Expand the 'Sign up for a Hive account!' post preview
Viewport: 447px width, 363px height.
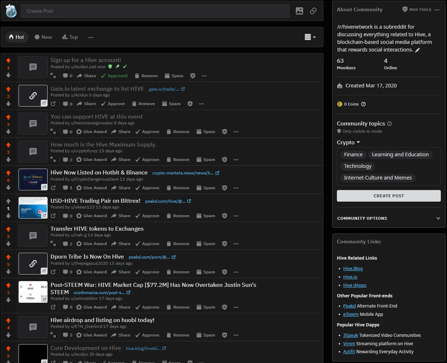pyautogui.click(x=53, y=76)
